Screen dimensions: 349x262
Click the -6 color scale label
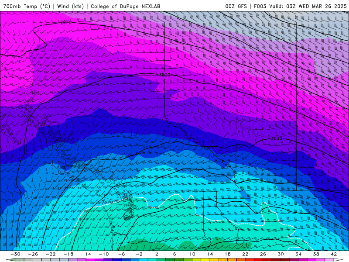122,254
